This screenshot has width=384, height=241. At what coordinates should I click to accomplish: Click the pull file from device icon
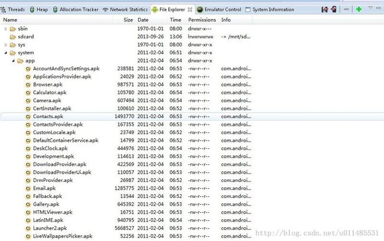tap(325, 9)
